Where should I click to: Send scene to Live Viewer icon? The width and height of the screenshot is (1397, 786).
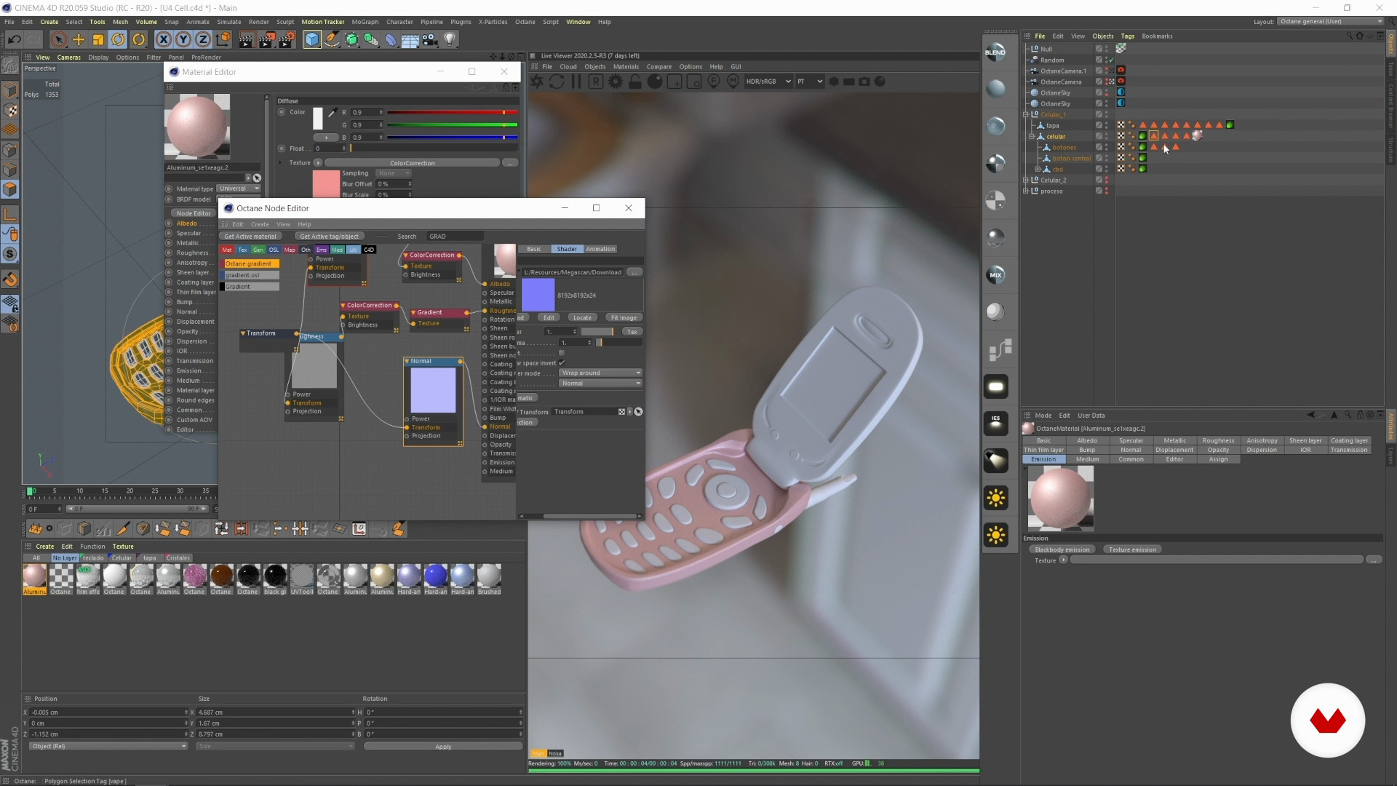537,82
